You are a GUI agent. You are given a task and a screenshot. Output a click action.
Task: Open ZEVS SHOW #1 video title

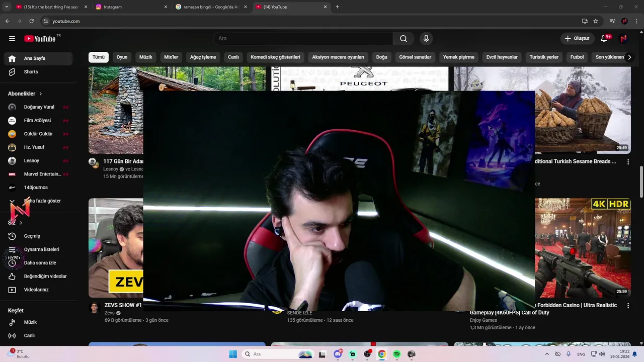(x=123, y=305)
